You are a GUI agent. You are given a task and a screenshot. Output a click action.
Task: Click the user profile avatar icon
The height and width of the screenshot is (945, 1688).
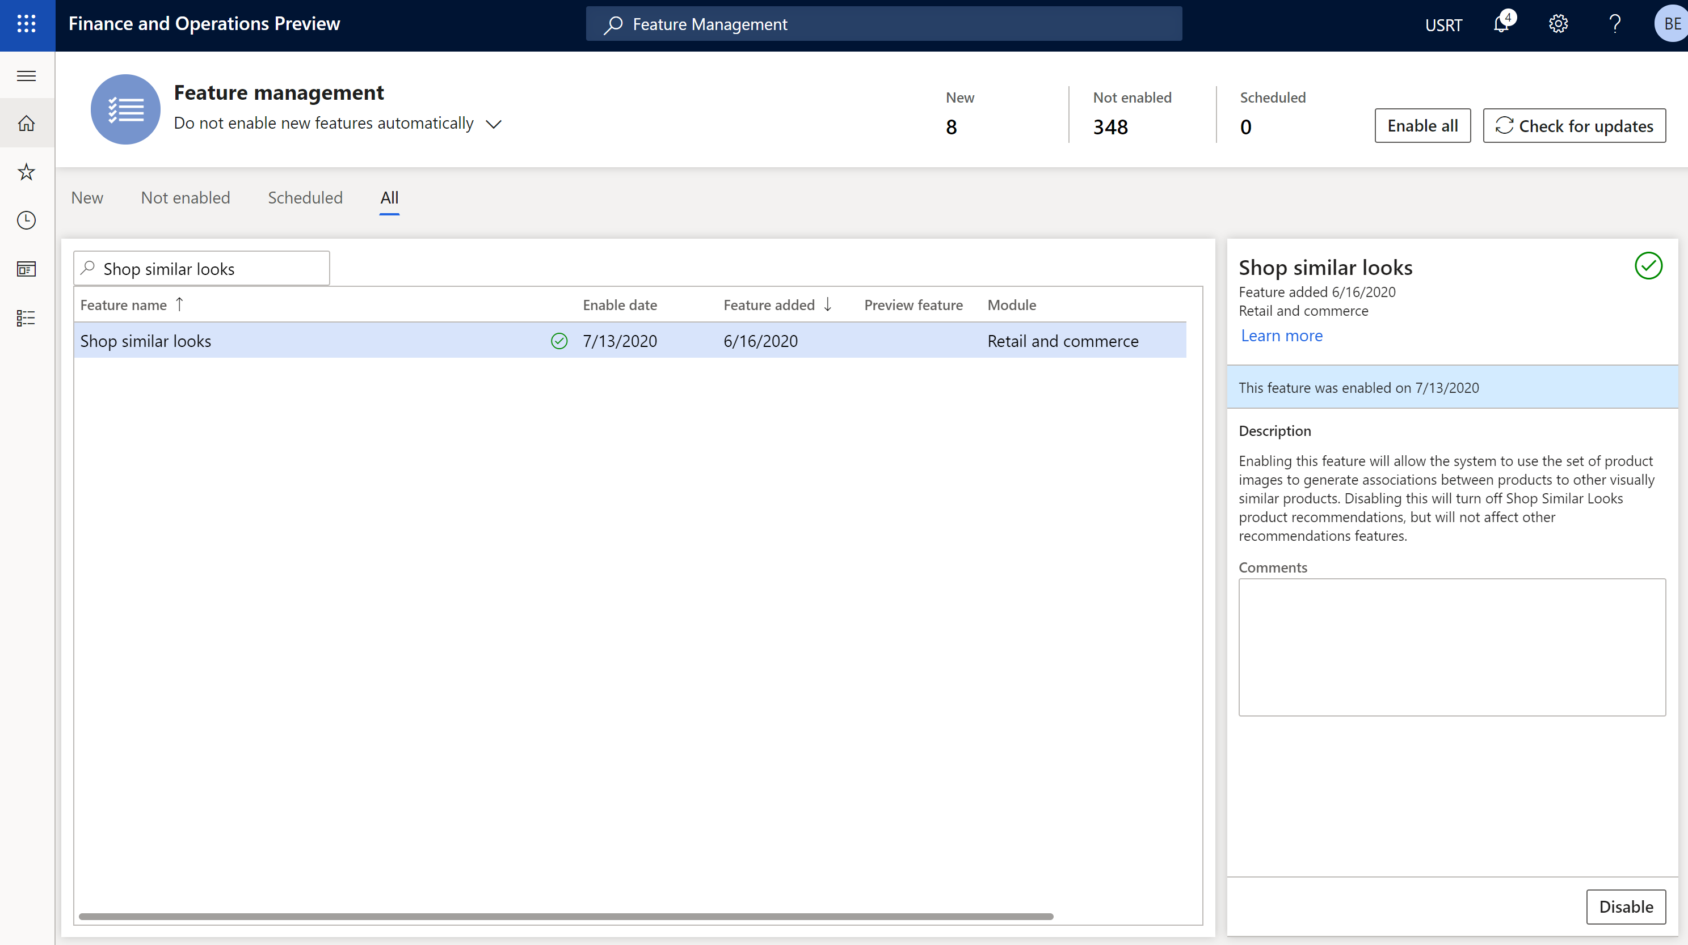pos(1669,23)
